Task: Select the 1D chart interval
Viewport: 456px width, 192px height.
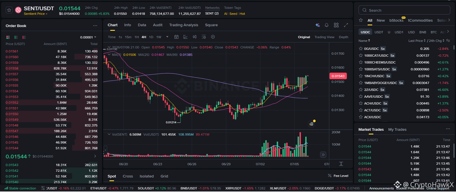Action: pyautogui.click(x=151, y=37)
